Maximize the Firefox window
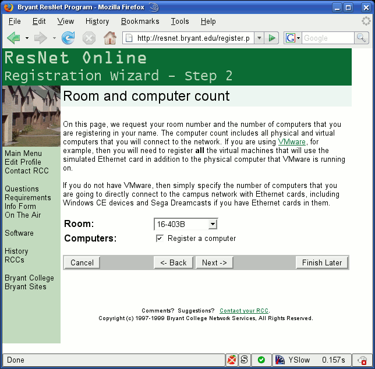Viewport: 375px width, 369px height. (x=348, y=8)
